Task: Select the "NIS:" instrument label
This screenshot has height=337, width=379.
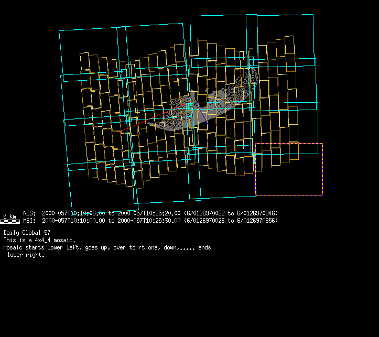Action: point(29,214)
